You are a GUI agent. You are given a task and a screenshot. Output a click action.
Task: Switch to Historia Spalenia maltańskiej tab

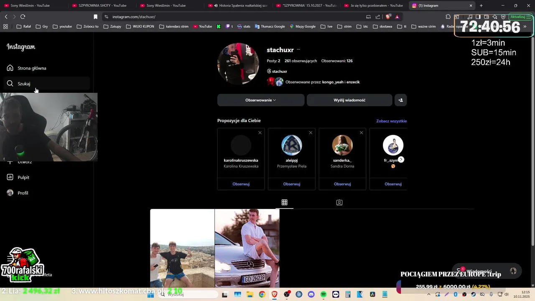point(238,5)
